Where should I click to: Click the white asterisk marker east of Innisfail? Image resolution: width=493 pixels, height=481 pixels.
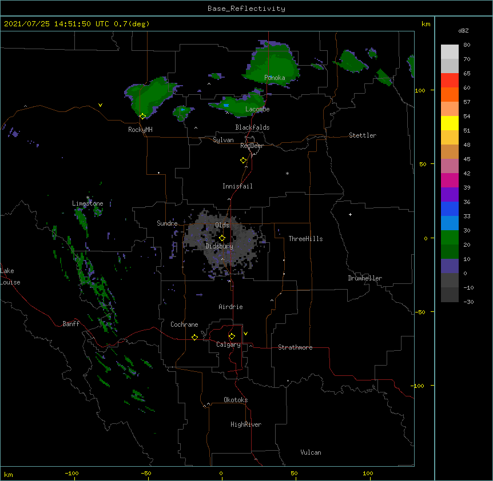(287, 174)
